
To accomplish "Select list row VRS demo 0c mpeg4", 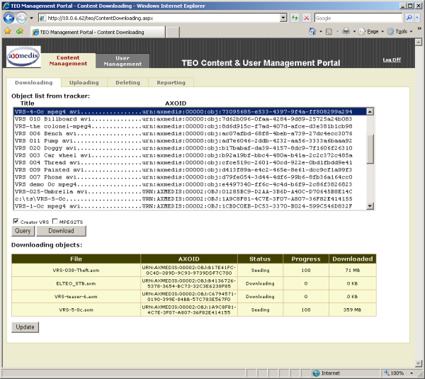I will 190,184.
